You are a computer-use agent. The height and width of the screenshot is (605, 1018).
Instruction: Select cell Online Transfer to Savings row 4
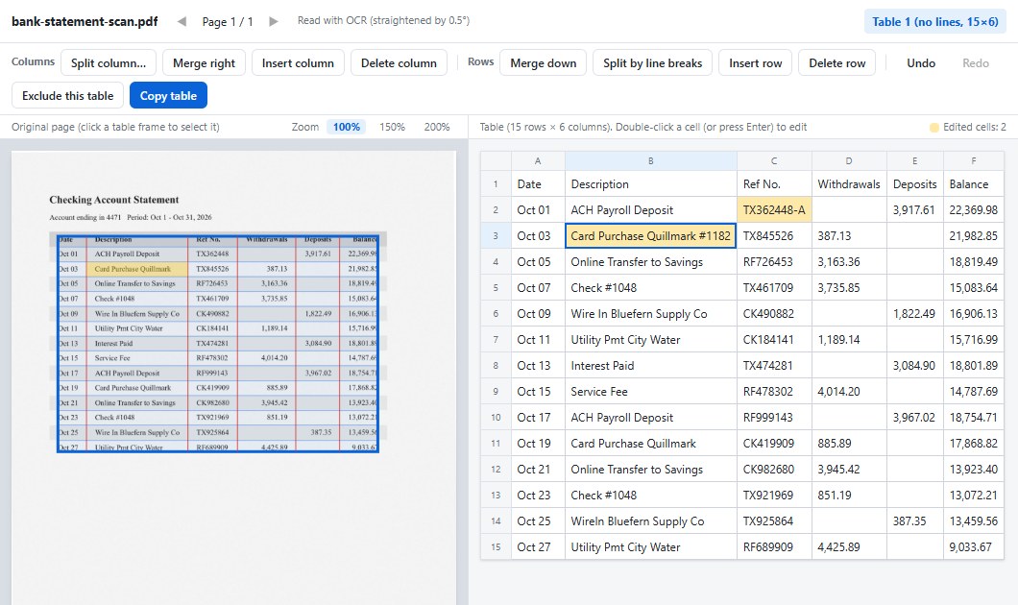pyautogui.click(x=650, y=261)
